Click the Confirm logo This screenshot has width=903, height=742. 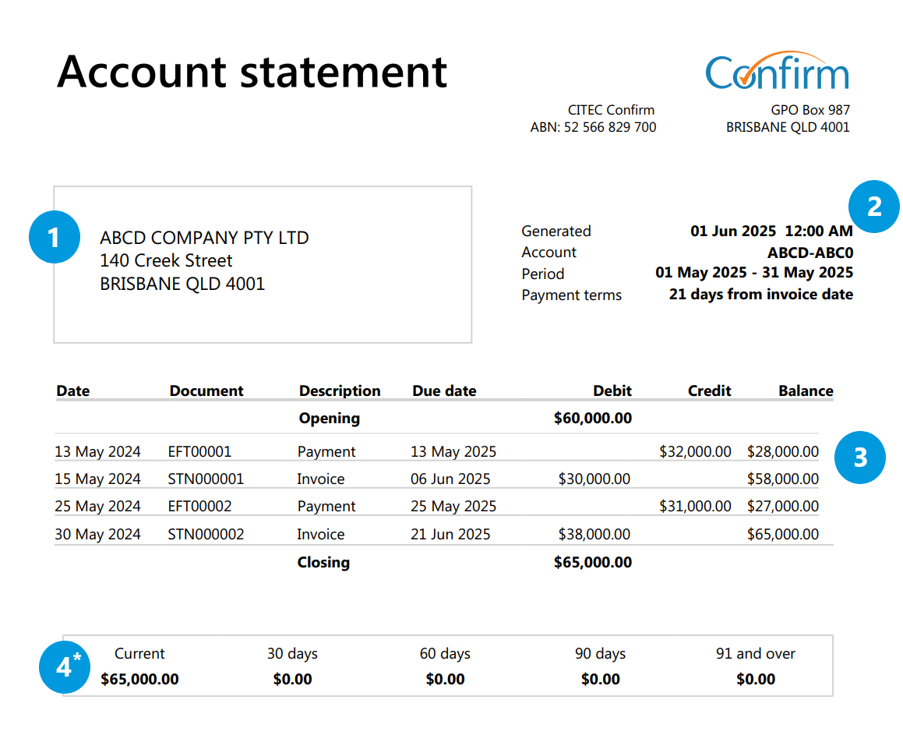777,72
